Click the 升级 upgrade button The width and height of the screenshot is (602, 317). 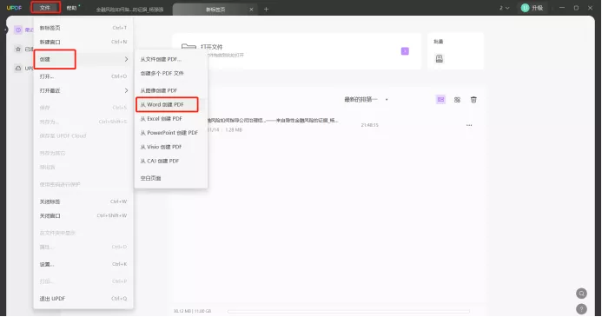tap(533, 8)
